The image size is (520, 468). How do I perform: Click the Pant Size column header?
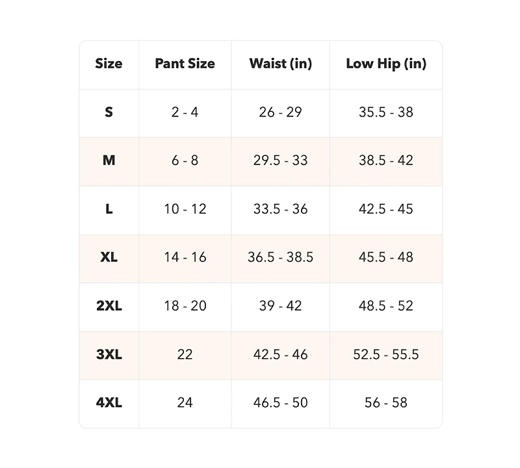click(x=185, y=64)
